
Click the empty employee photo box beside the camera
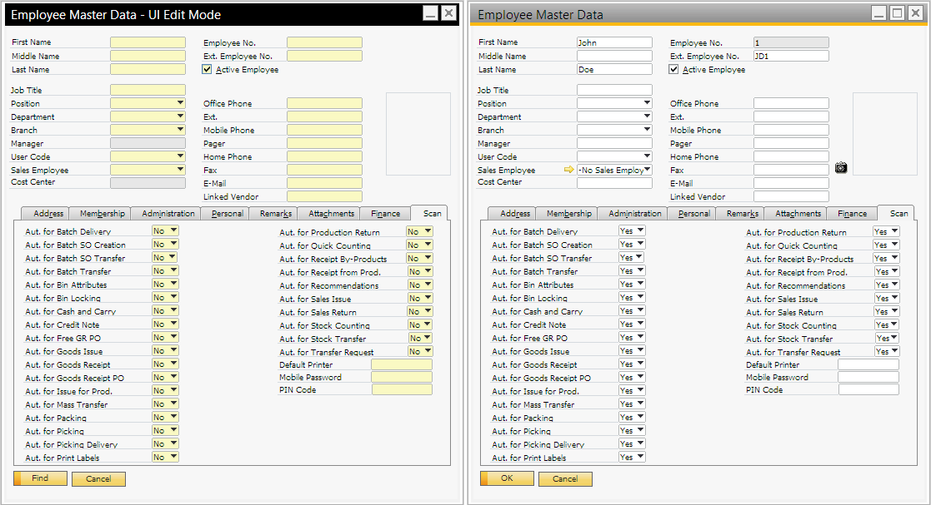(883, 133)
